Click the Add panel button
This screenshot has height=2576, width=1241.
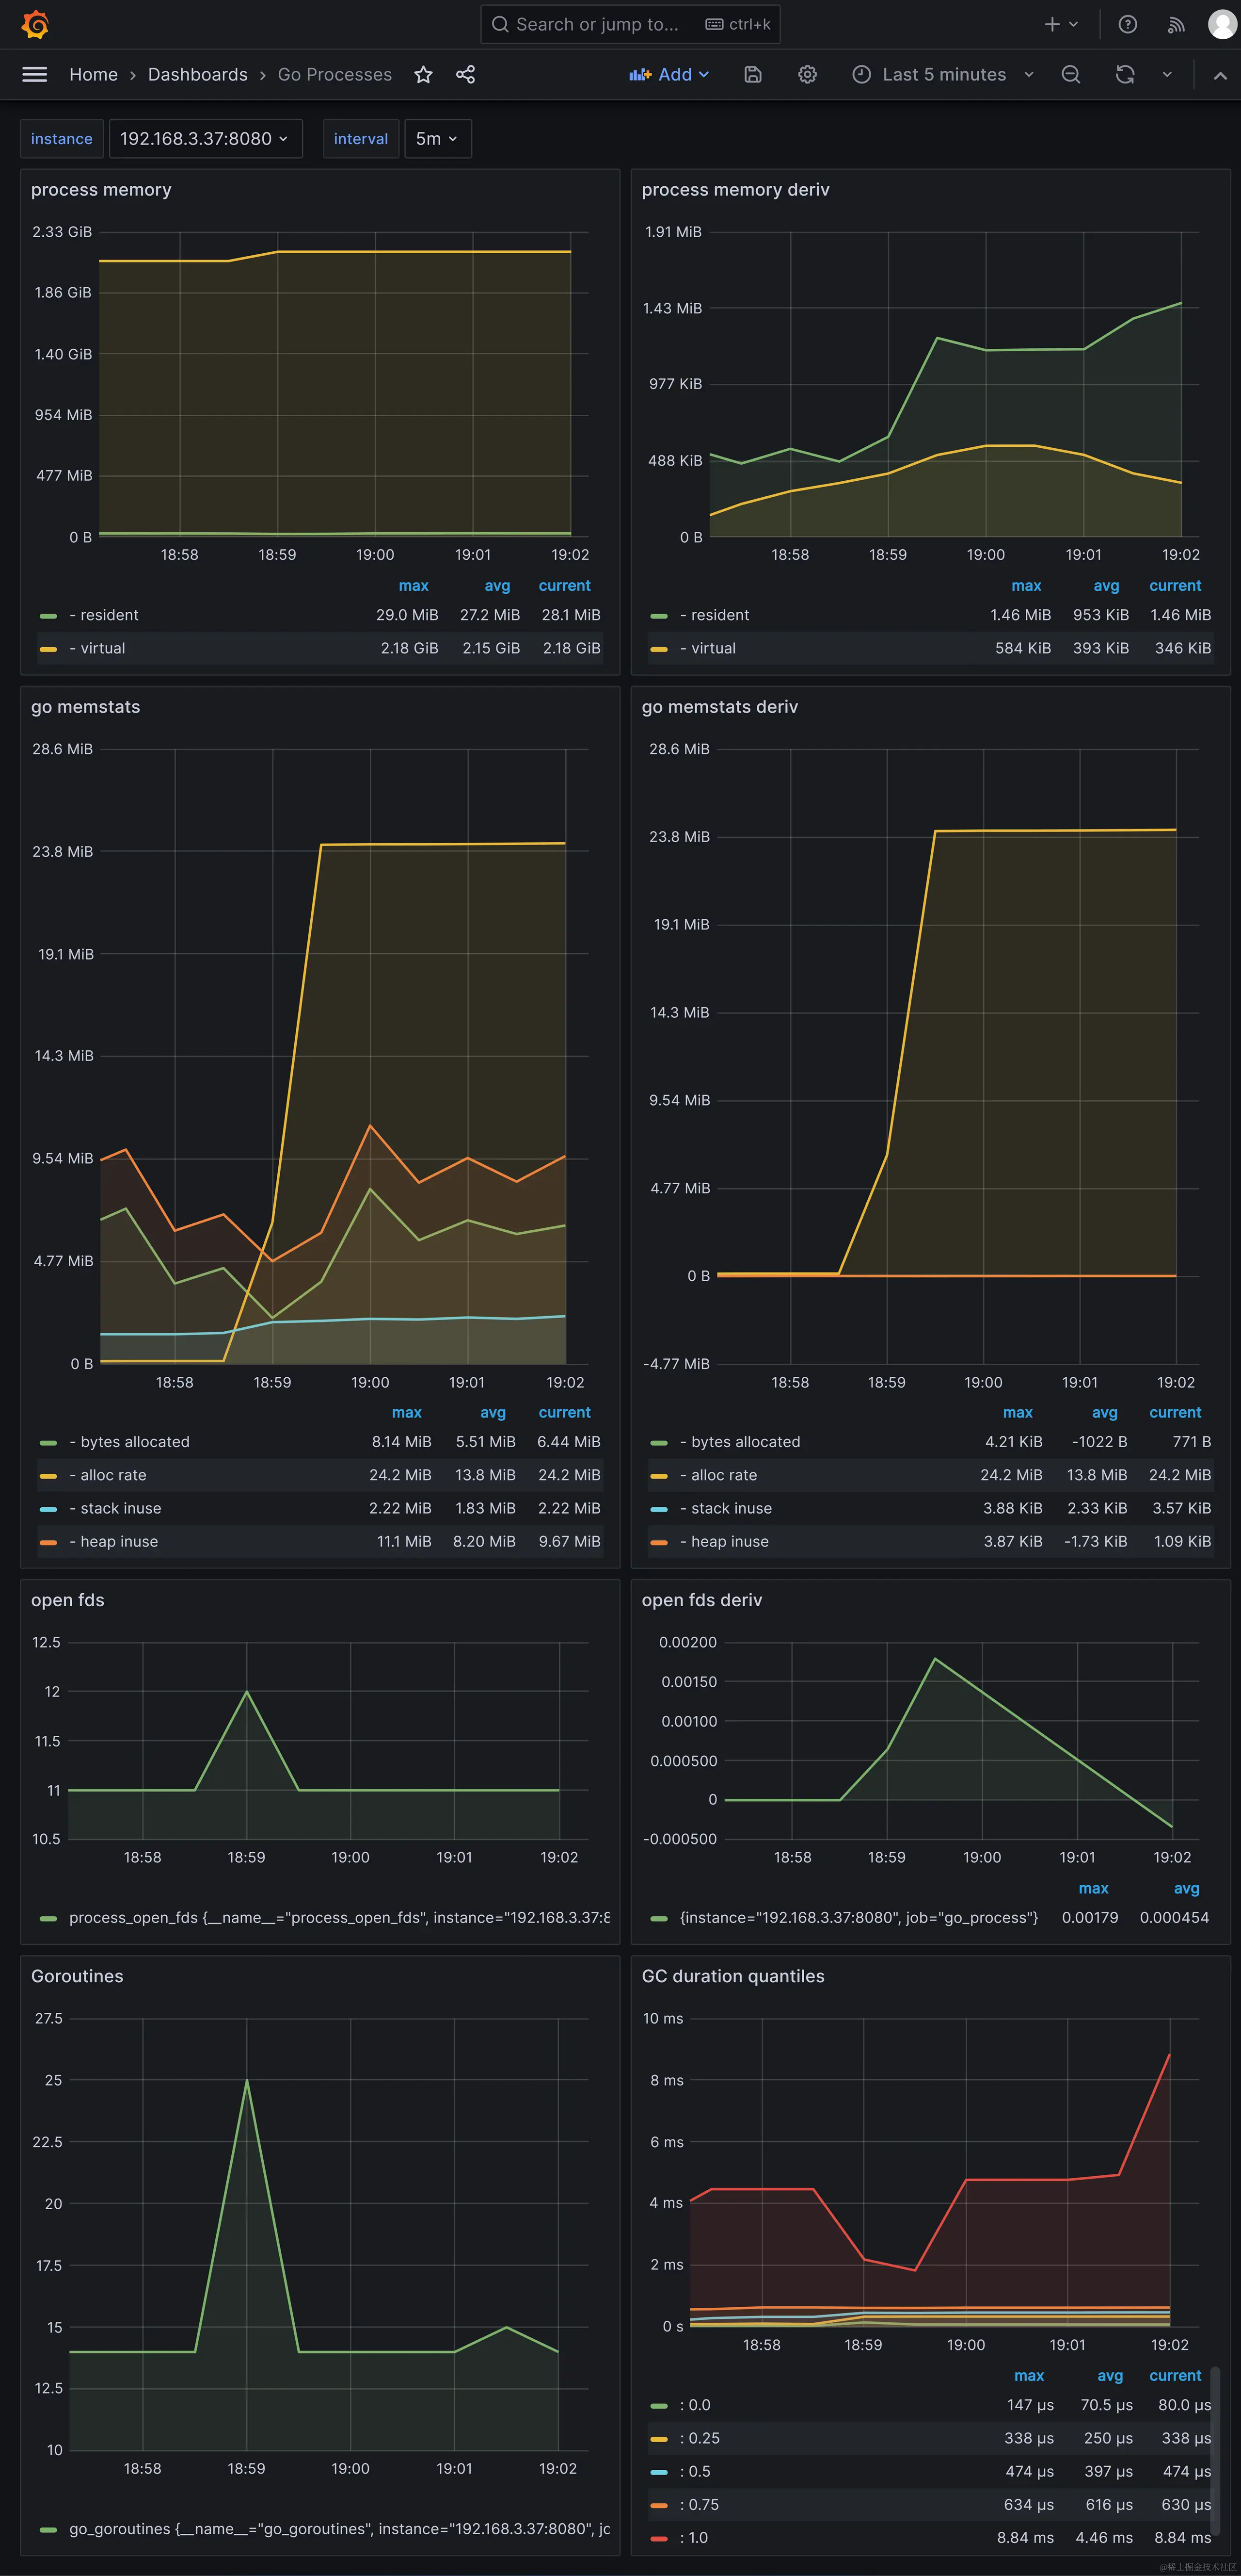(668, 74)
